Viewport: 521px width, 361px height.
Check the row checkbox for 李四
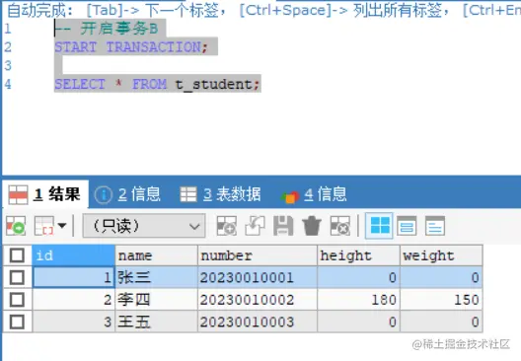pyautogui.click(x=17, y=300)
